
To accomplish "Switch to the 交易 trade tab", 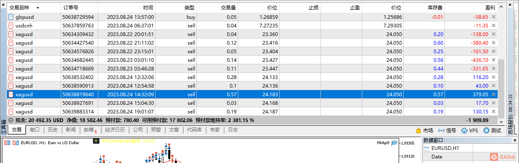I will (17, 130).
